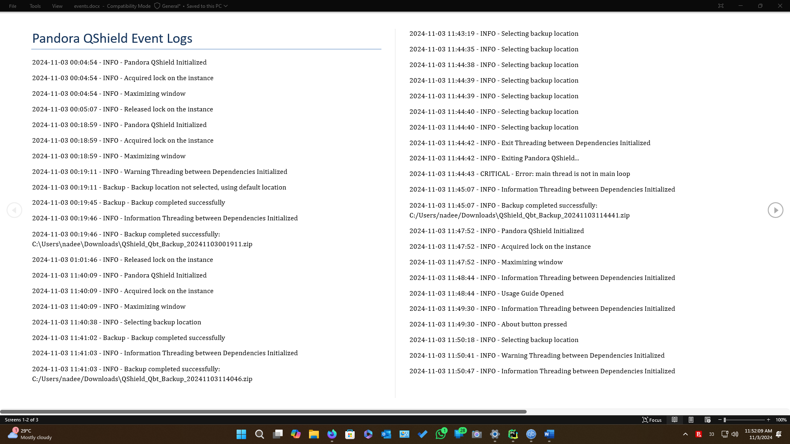The width and height of the screenshot is (790, 444).
Task: Open WhatsApp from the taskbar
Action: [441, 434]
